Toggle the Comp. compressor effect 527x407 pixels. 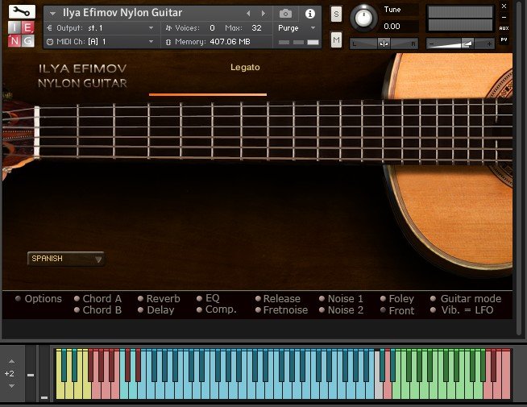pyautogui.click(x=199, y=309)
